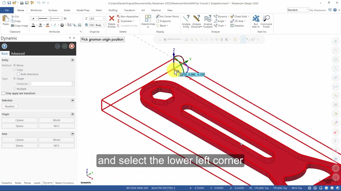Click the chat feedback icon beside My Mastercam
This screenshot has height=191, width=341.
(330, 10)
